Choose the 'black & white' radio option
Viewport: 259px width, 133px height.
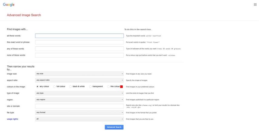pos(70,87)
